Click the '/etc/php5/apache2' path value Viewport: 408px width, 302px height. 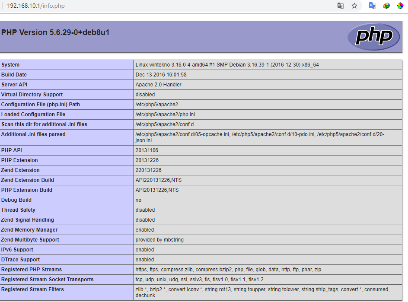click(x=156, y=104)
